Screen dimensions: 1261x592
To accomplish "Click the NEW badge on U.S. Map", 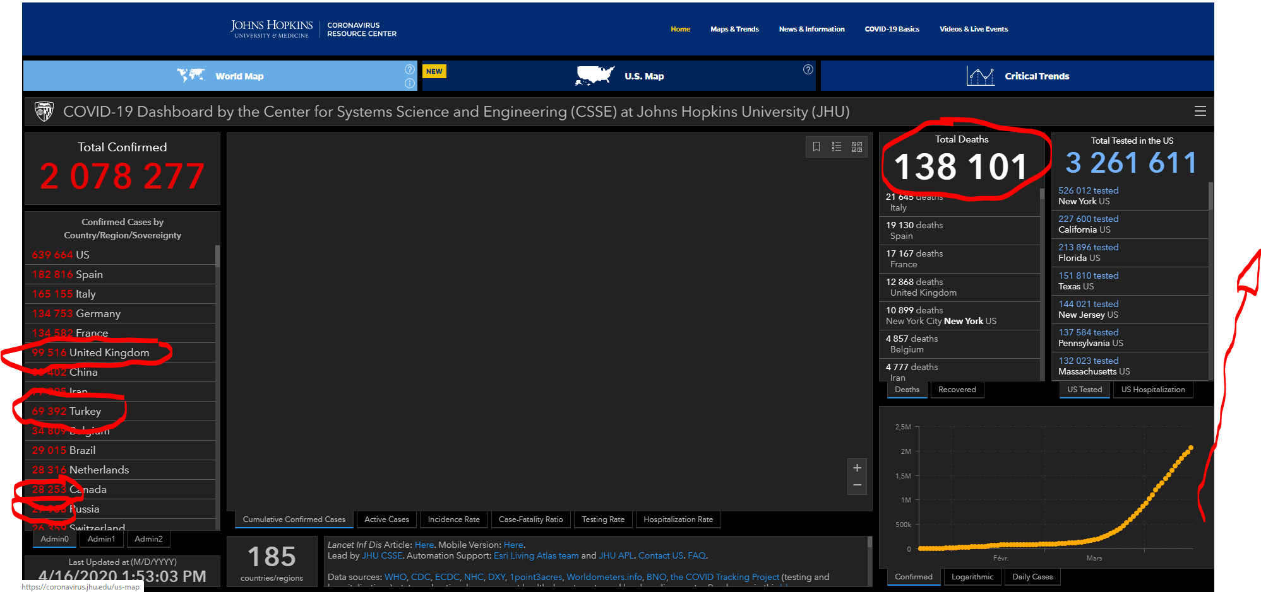I will 434,71.
